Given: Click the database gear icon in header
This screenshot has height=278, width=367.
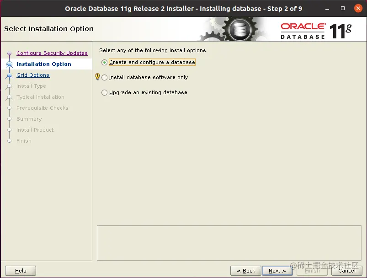Looking at the screenshot, I should click(239, 30).
